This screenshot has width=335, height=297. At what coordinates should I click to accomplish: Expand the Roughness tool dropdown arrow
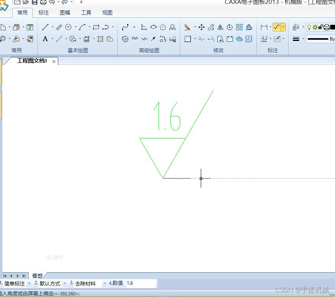pos(283,27)
